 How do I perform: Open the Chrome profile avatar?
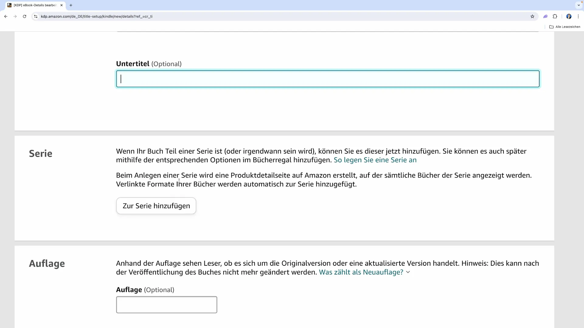(569, 16)
